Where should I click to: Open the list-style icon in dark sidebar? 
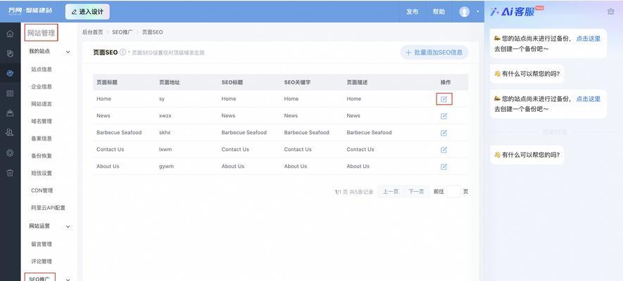pos(10,93)
